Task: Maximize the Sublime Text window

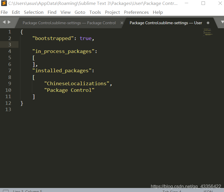Action: click(x=203, y=3)
